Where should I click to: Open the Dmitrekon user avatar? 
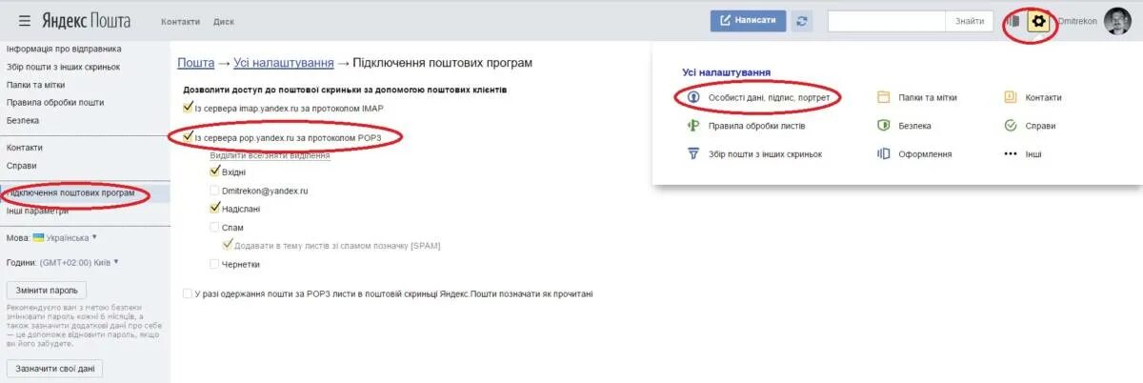click(x=1118, y=20)
